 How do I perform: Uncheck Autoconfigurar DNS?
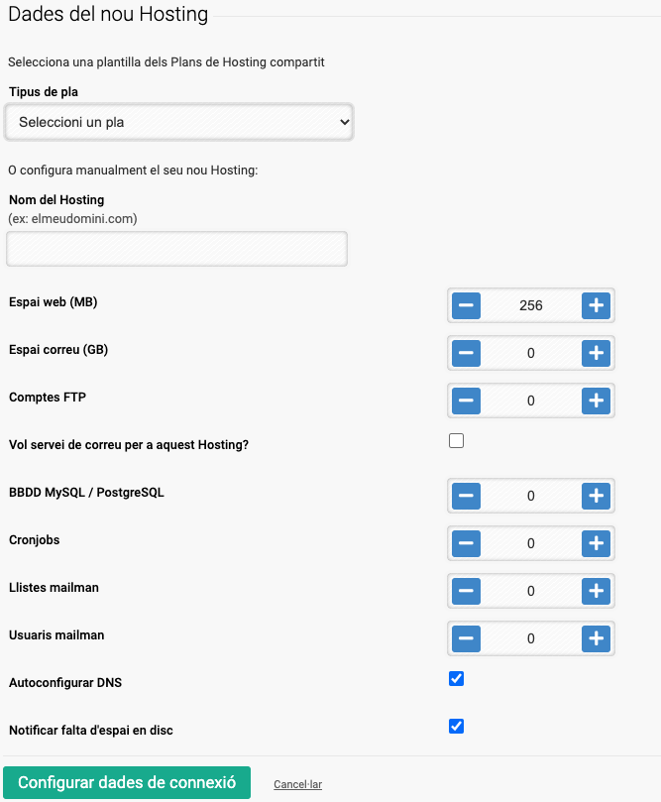456,679
